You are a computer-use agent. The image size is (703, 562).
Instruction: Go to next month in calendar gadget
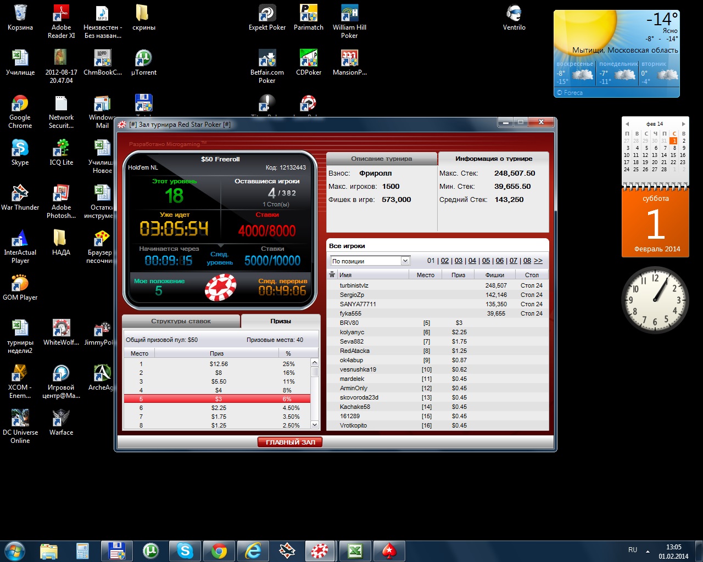tap(683, 124)
